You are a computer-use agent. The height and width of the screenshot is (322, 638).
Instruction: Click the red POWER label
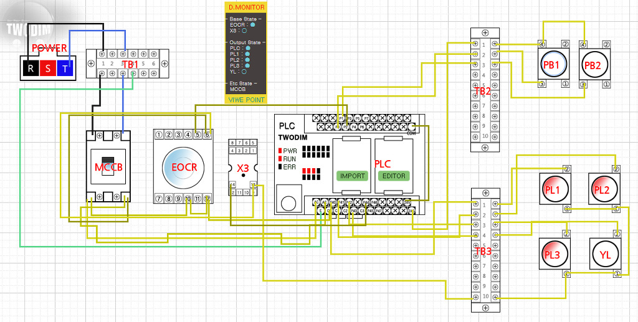point(49,49)
